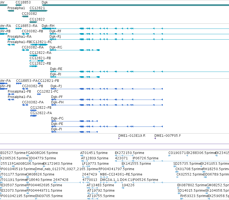The image size is (229, 200).
Task: Select EST label CO190371
Action: [177, 153]
